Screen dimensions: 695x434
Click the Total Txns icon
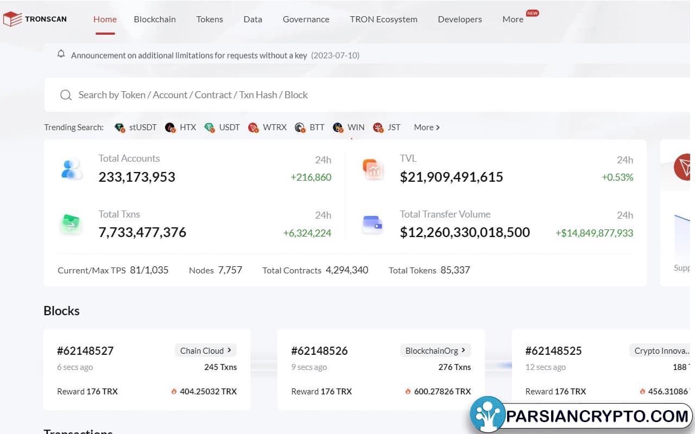click(x=71, y=224)
